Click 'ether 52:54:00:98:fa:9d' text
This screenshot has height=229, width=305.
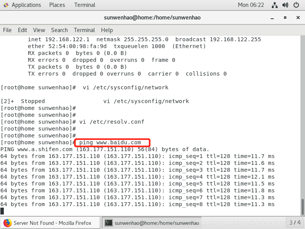67,46
